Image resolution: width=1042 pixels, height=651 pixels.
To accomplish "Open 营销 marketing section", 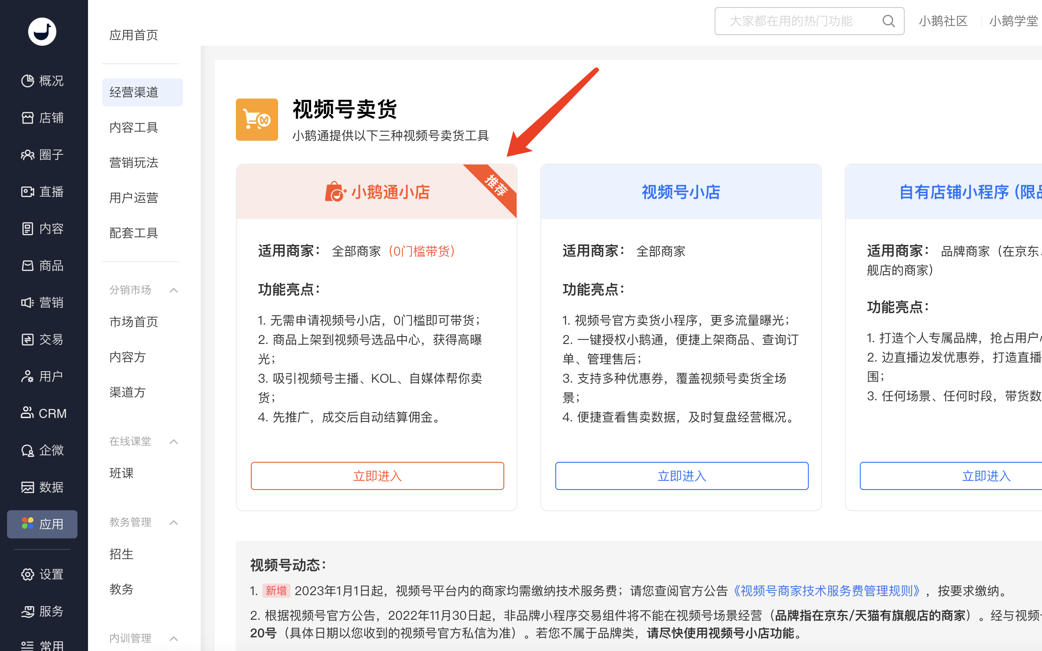I will pos(42,303).
